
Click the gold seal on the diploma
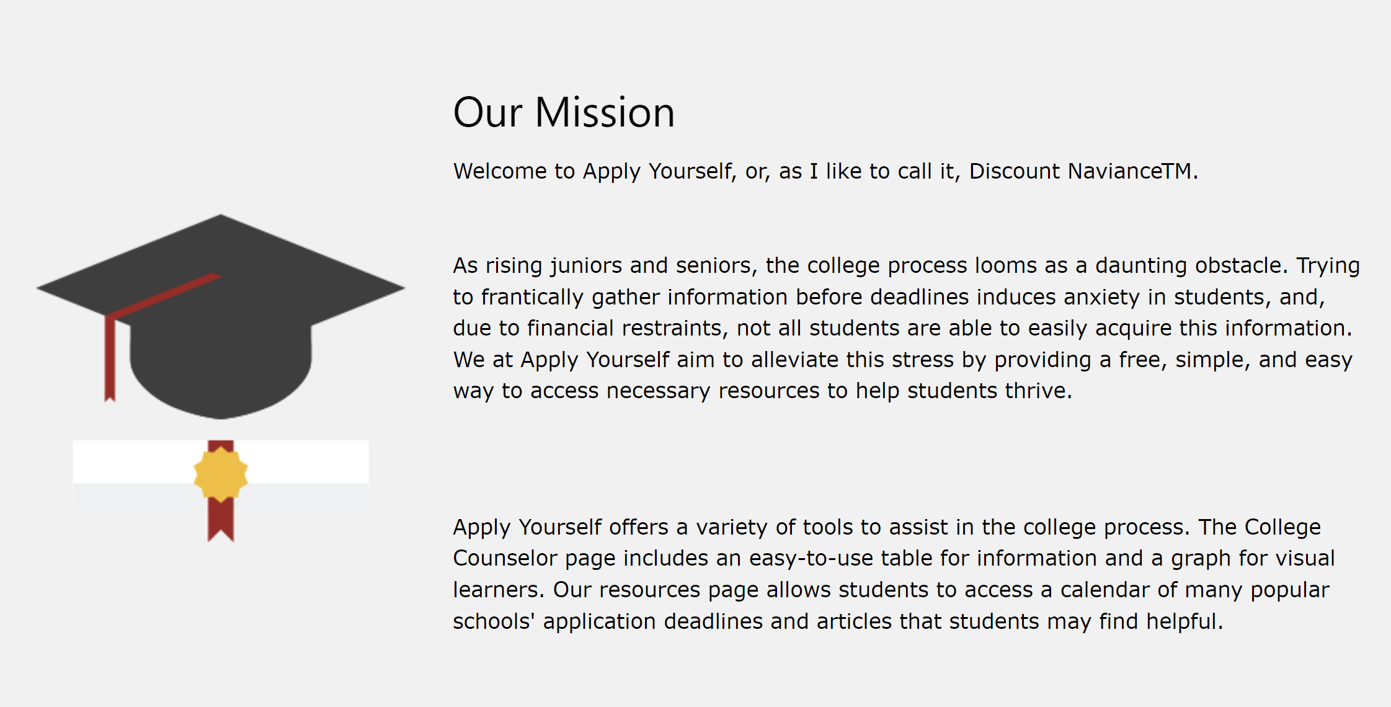[x=221, y=474]
